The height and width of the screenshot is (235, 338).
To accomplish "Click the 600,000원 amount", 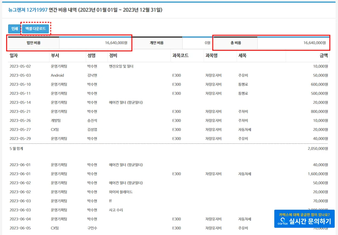I will coord(319,84).
